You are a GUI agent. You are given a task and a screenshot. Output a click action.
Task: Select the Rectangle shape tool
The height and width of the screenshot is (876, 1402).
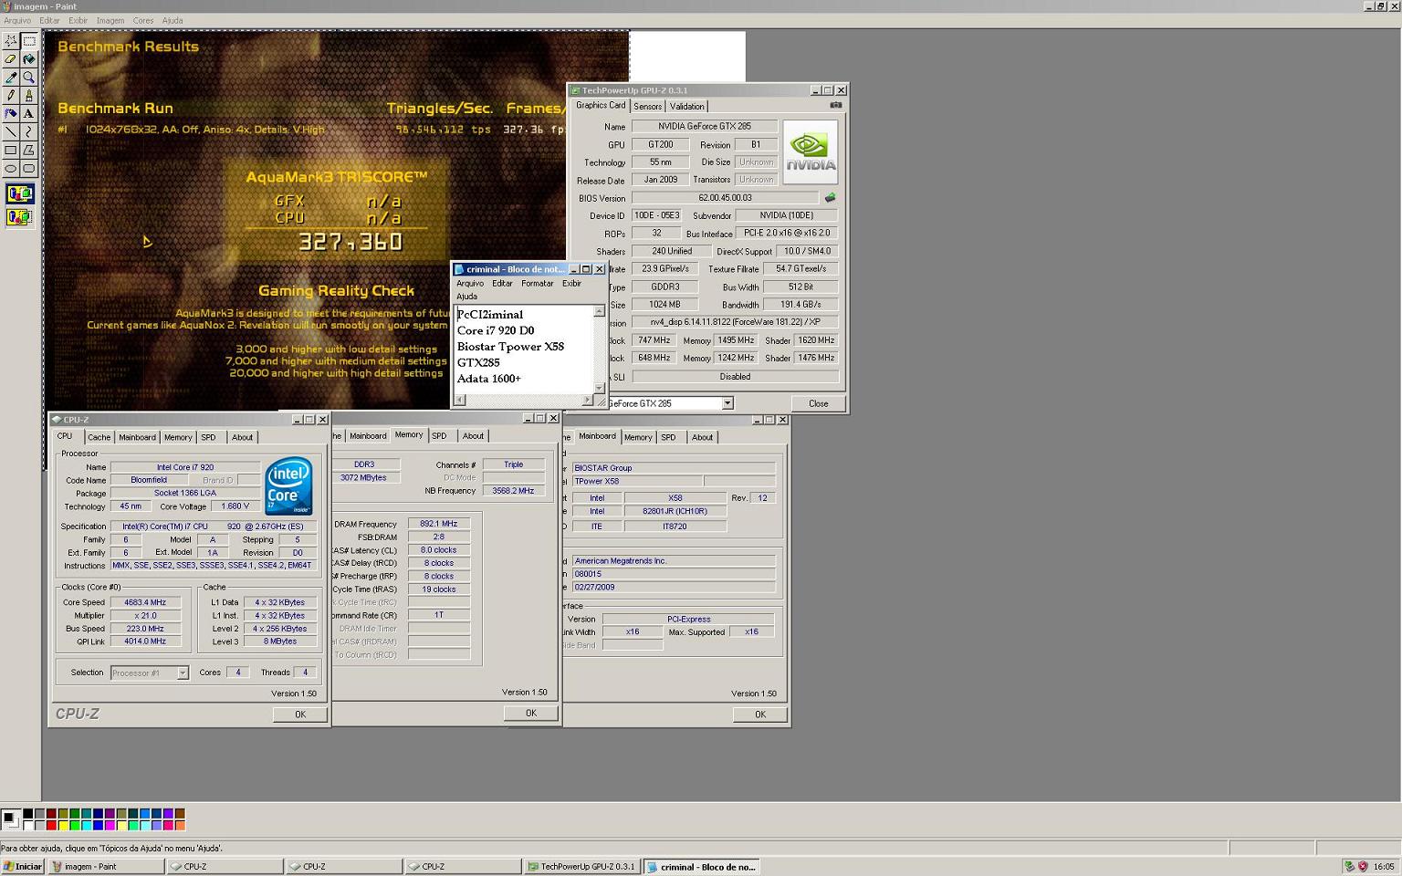[11, 151]
